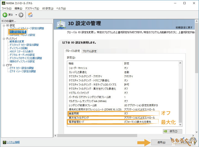Image resolution: width=199 pixels, height=147 pixels.
Task: Collapse the ビデオ tree node
Action: coord(4,65)
